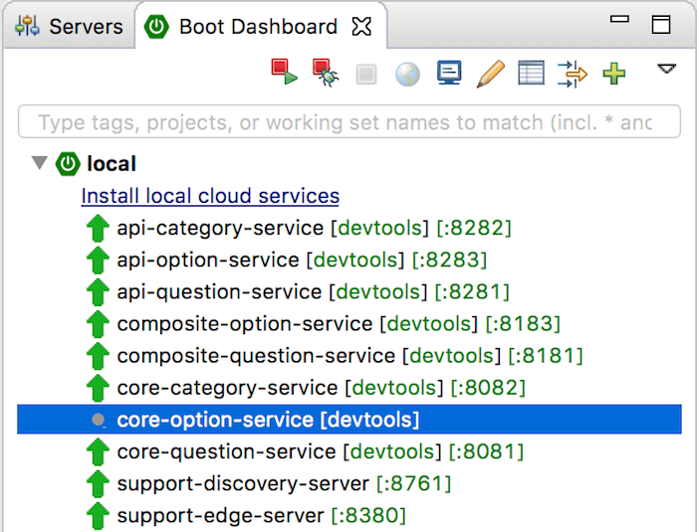Viewport: 697px width, 532px height.
Task: Toggle the filters arrows icon
Action: click(x=573, y=74)
